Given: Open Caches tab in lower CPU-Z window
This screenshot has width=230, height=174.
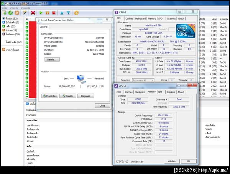Looking at the screenshot, I should pyautogui.click(x=129, y=92).
